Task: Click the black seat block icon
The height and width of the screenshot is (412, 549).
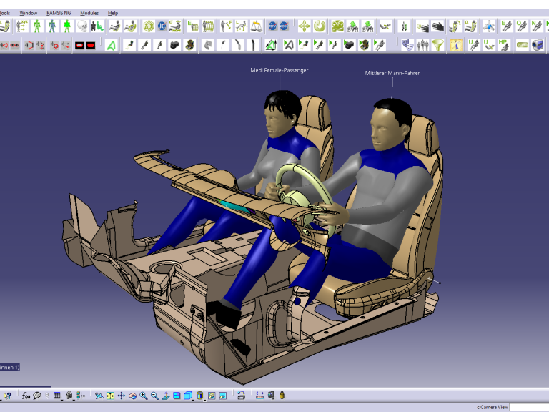Action: tap(174, 45)
